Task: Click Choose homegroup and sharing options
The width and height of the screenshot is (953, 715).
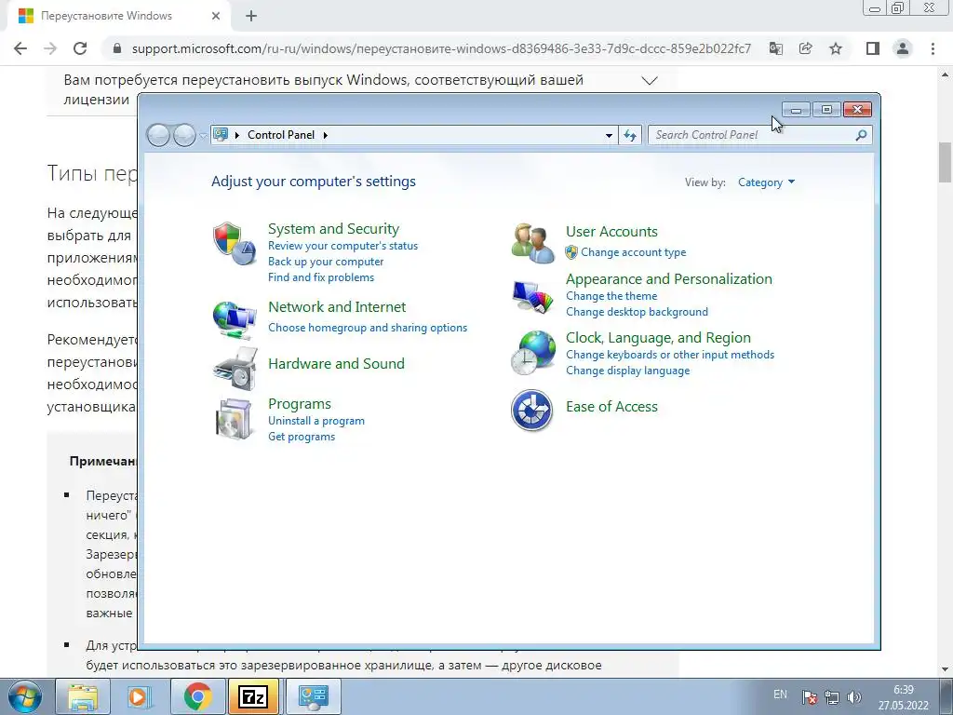Action: point(368,328)
